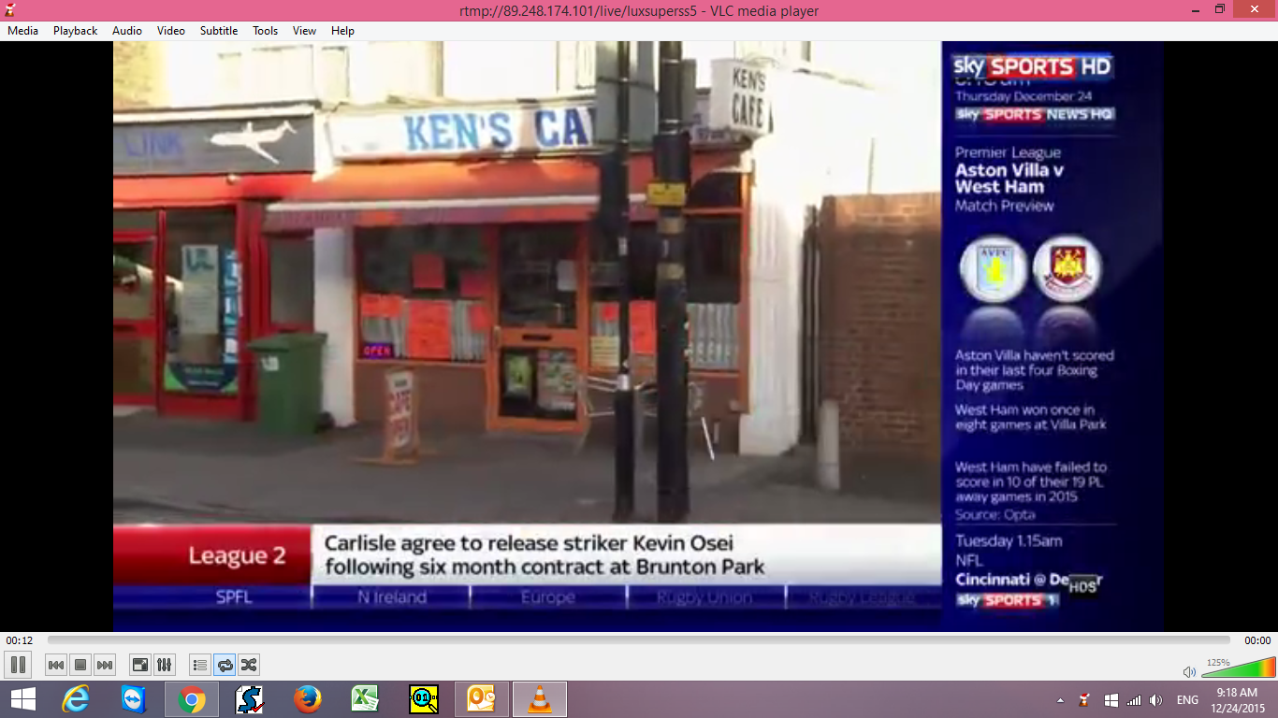Image resolution: width=1278 pixels, height=718 pixels.
Task: Mute audio via VLC speaker icon
Action: click(1189, 671)
